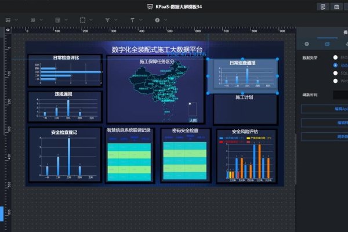Select the Web data type radio button
This screenshot has height=232, width=348.
(335, 81)
